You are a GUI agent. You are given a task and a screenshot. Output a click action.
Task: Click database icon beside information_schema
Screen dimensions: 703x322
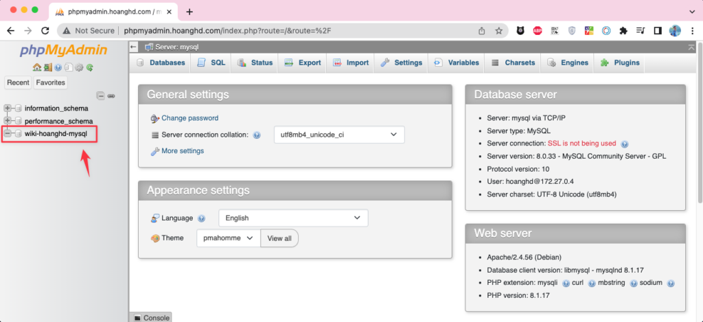[x=18, y=108]
